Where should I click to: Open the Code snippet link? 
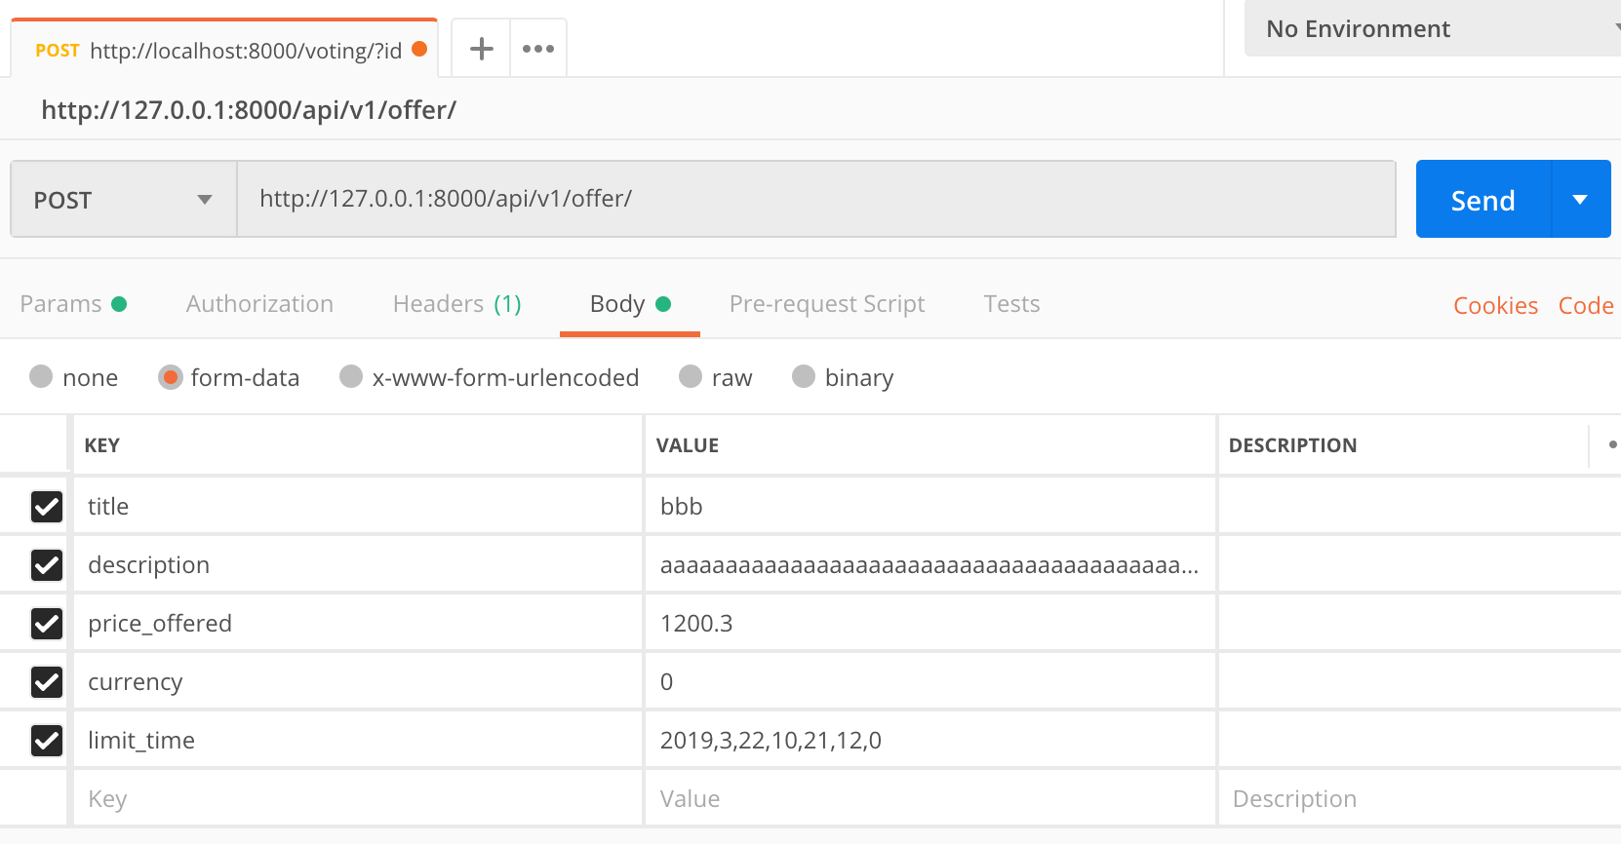coord(1586,305)
